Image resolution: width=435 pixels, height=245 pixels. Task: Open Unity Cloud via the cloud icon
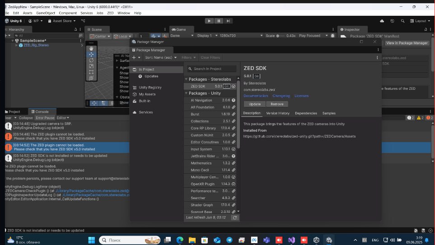tap(382, 21)
